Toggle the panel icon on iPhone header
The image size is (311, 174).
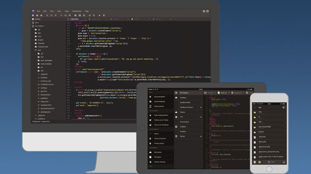(x=284, y=107)
